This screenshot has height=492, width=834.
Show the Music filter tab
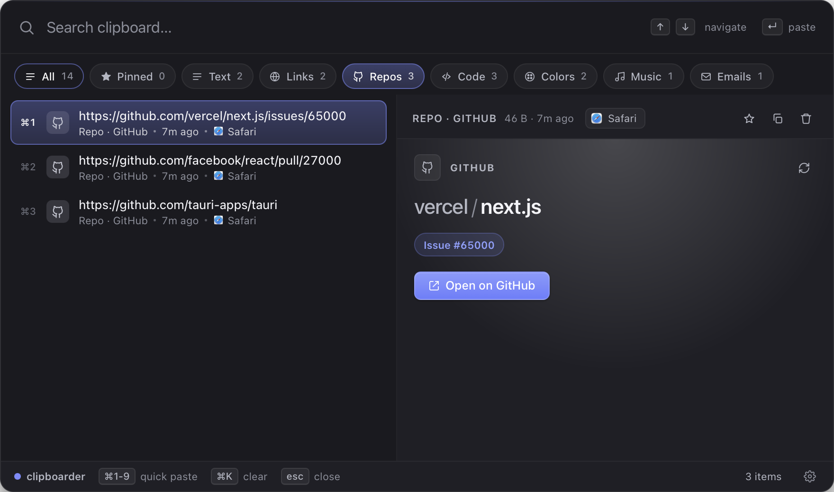644,76
